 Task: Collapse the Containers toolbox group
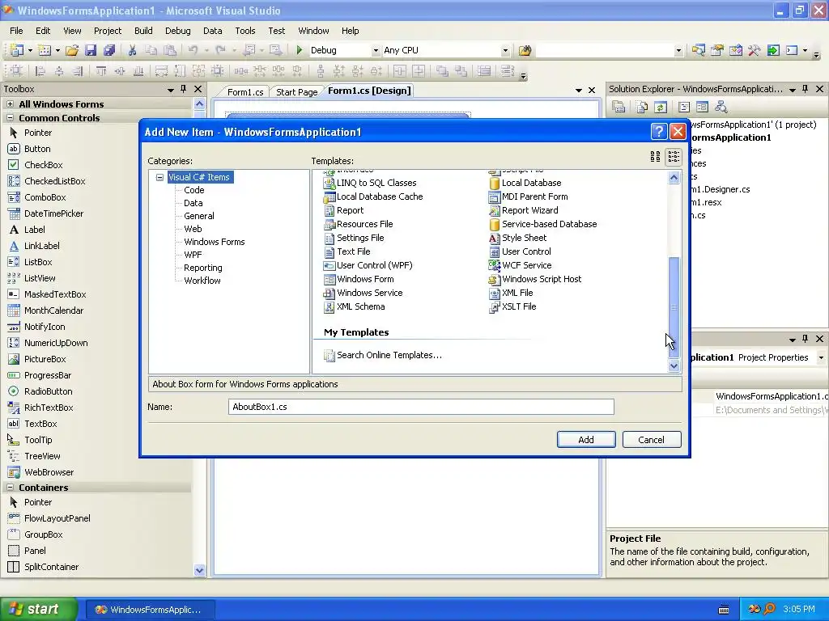tap(10, 488)
